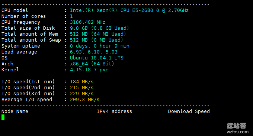Click the Average I/O speed label
This screenshot has width=253, height=136.
(27, 100)
